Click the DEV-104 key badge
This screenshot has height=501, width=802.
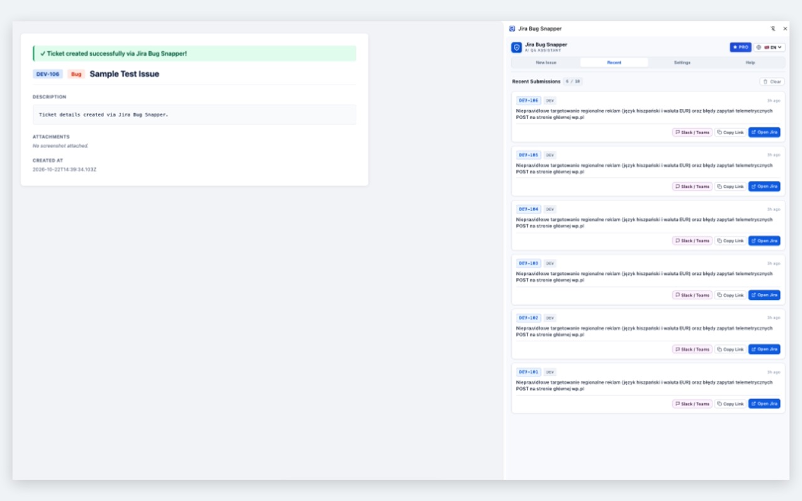click(529, 209)
